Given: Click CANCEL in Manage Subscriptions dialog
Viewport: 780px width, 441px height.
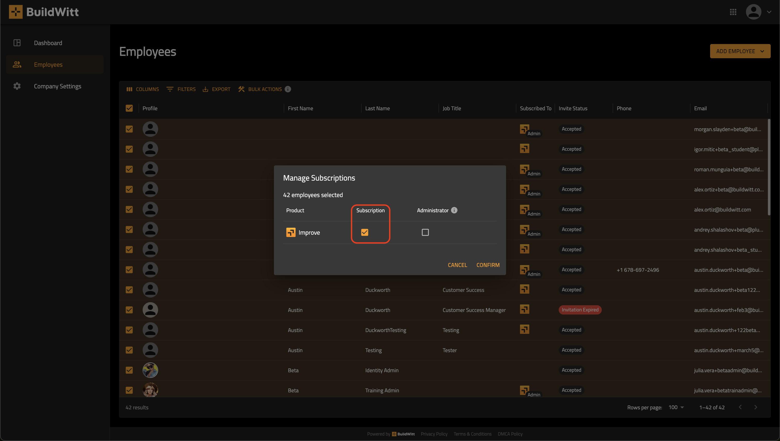Looking at the screenshot, I should [457, 265].
